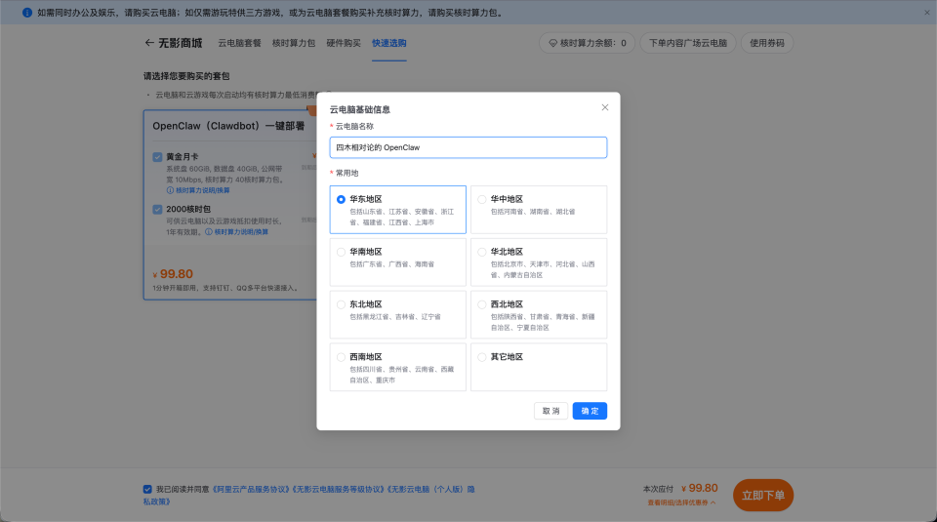Click the 确定 button
The height and width of the screenshot is (522, 937).
590,411
